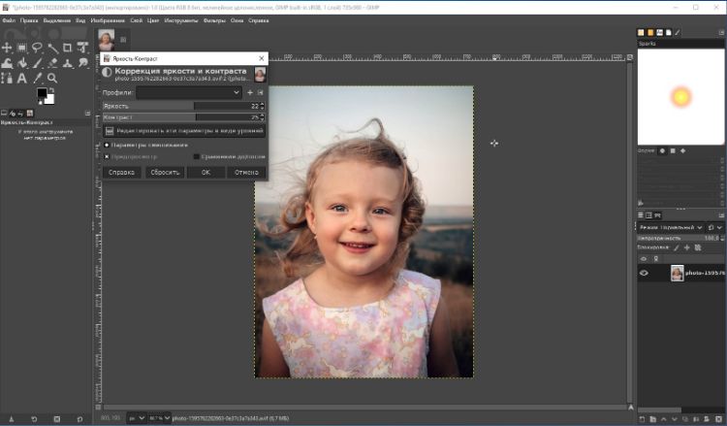The height and width of the screenshot is (426, 727).
Task: Toggle the Preview checkbox in dialog
Action: [108, 156]
